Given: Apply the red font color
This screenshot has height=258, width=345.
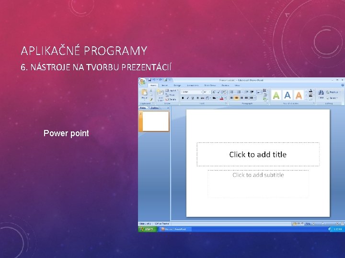Looking at the screenshot, I should point(221,98).
